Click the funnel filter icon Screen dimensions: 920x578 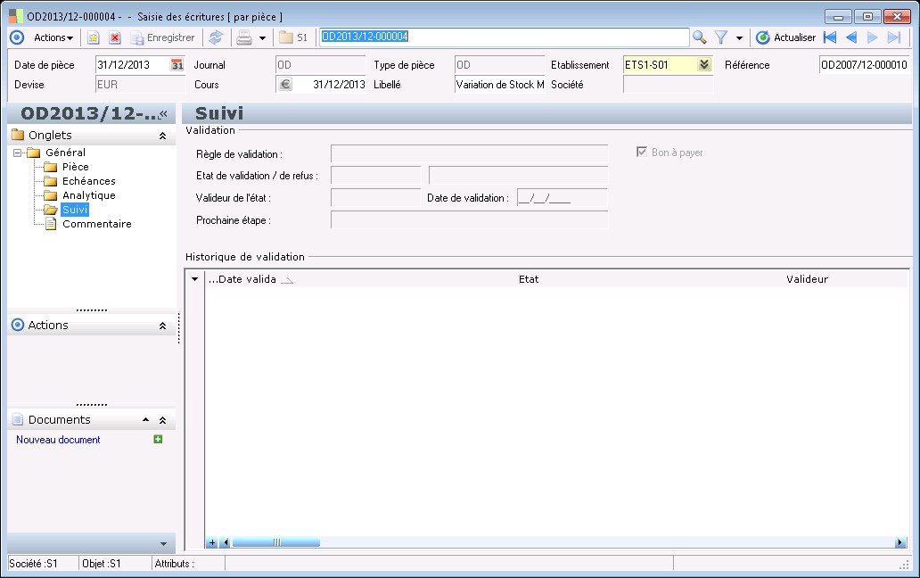pyautogui.click(x=721, y=37)
